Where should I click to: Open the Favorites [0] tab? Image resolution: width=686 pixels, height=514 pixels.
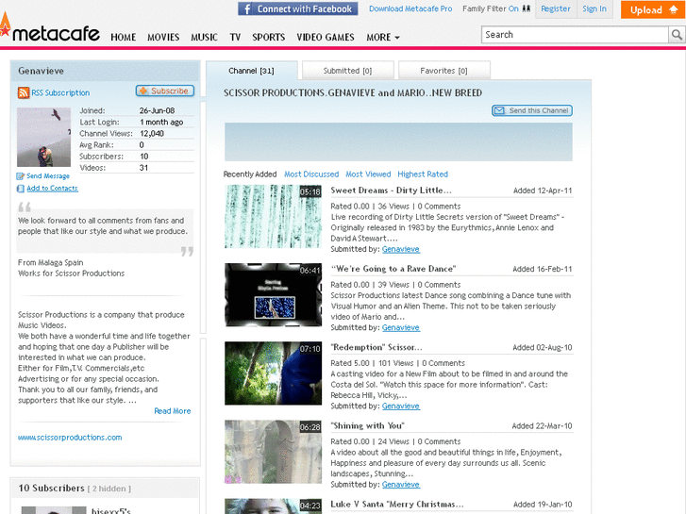[443, 71]
